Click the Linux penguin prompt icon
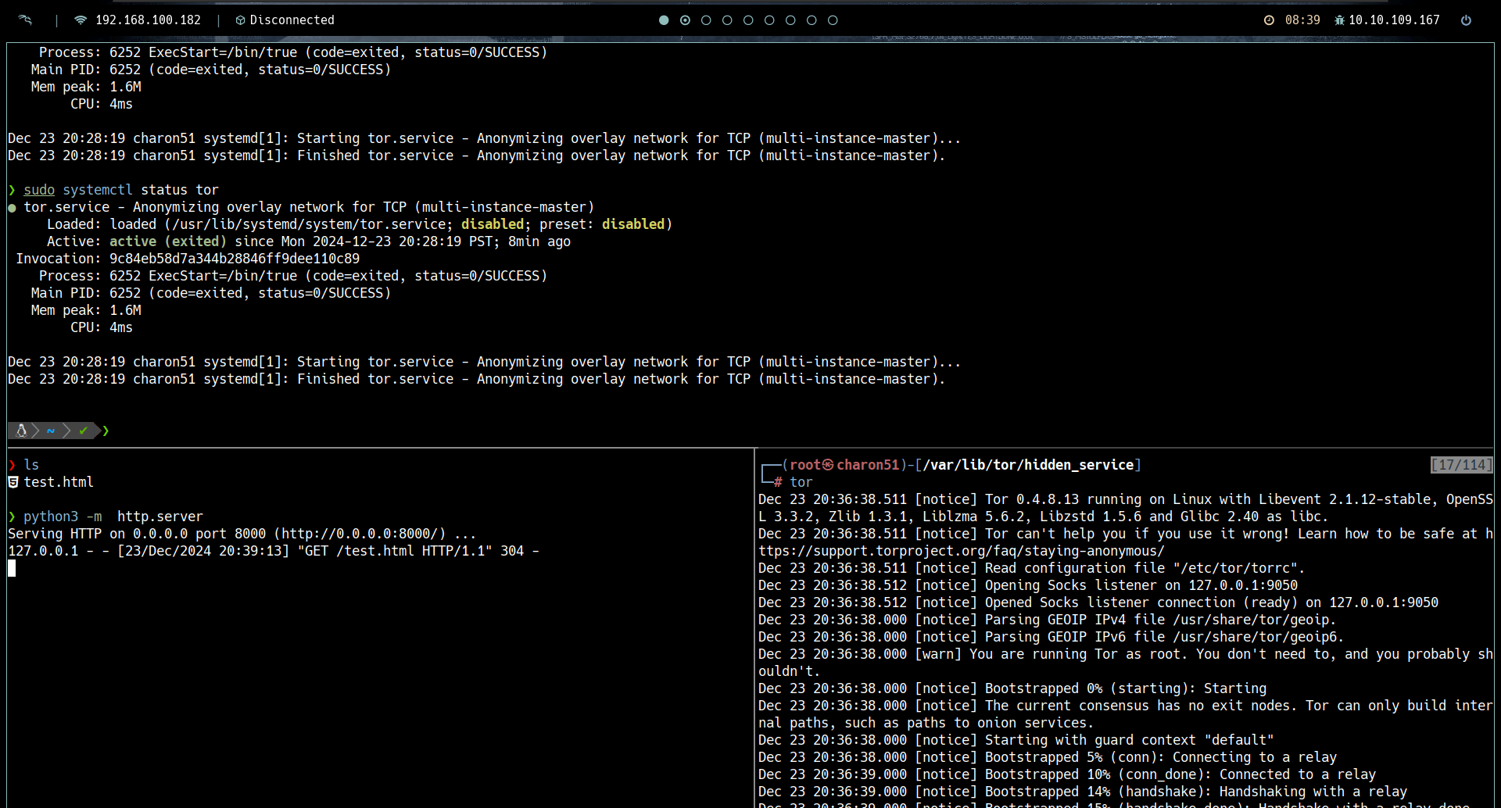The image size is (1501, 808). 21,431
